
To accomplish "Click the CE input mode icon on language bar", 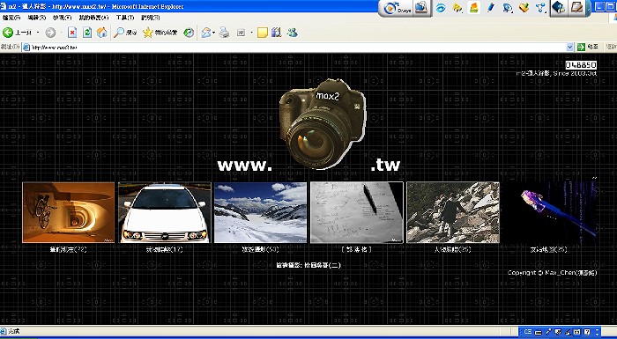I will pyautogui.click(x=528, y=332).
